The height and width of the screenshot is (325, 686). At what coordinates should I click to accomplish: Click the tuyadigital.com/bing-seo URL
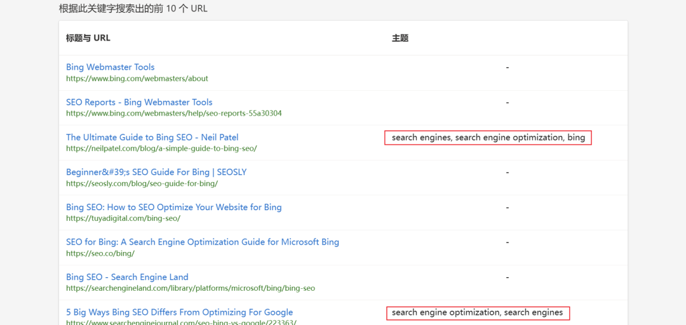123,218
